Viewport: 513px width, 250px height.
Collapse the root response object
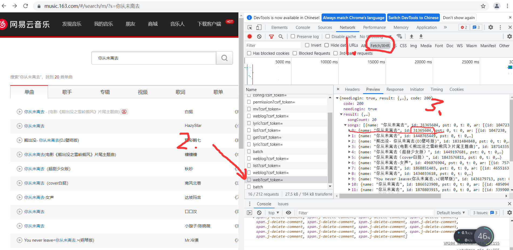[x=337, y=98]
